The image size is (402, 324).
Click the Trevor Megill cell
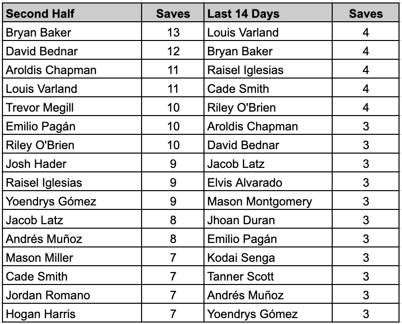(x=72, y=106)
